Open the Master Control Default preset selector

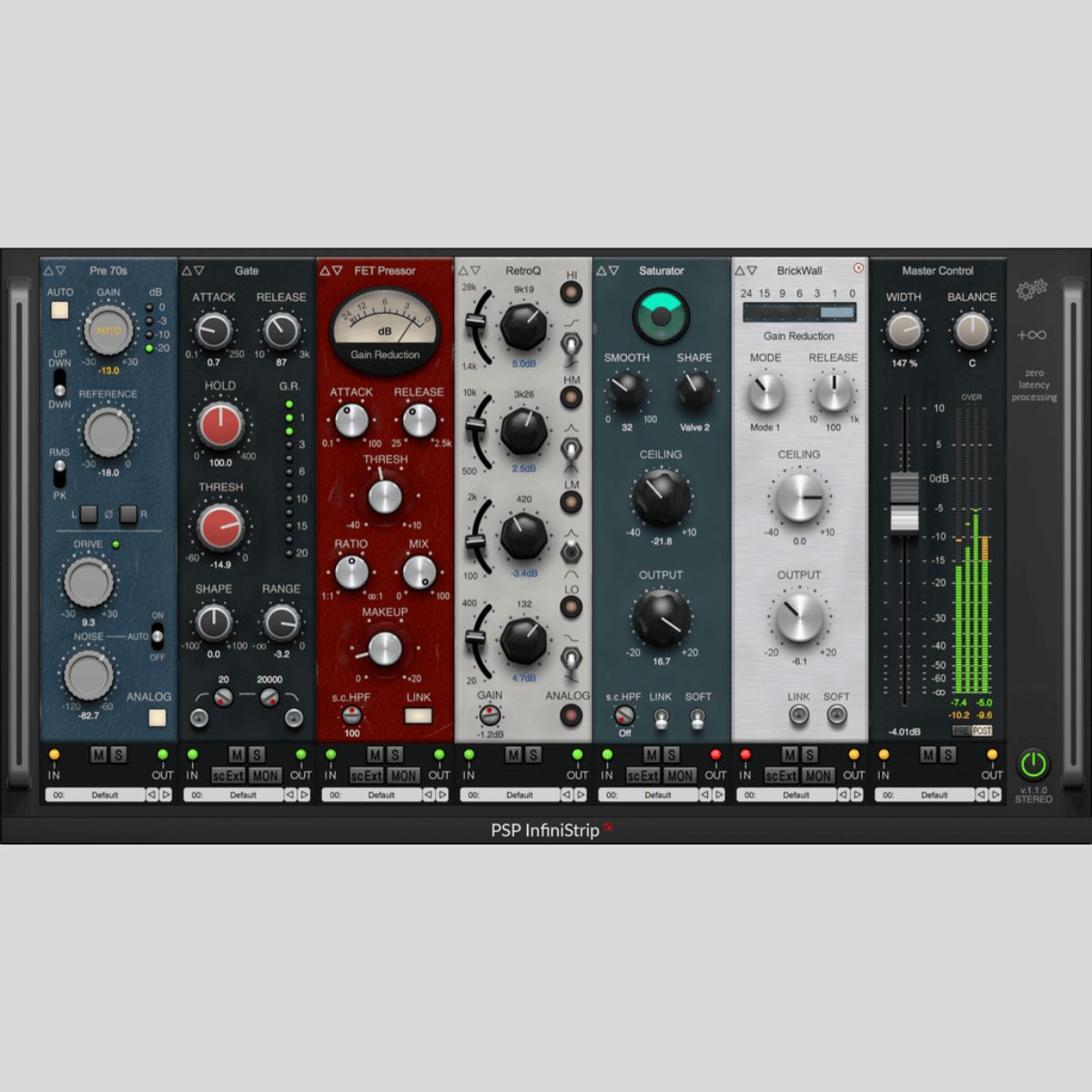[925, 794]
